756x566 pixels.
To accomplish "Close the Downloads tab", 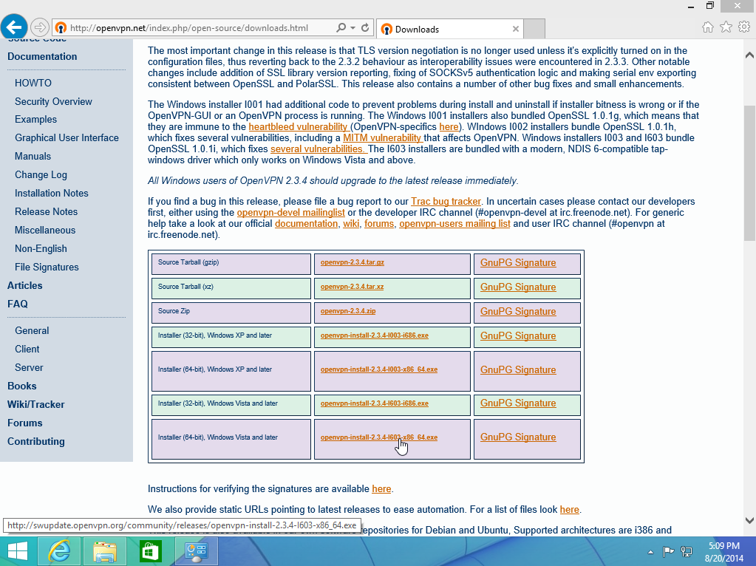I will coord(515,29).
